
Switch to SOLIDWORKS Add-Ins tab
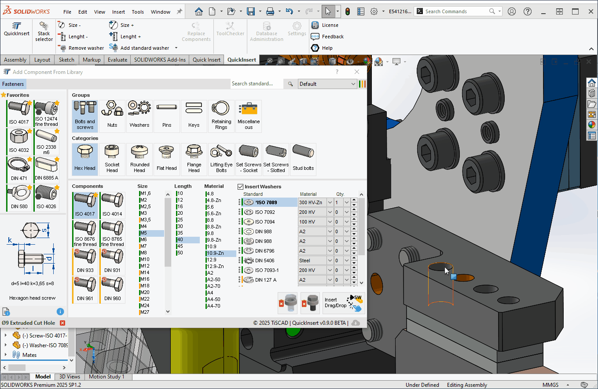(160, 60)
